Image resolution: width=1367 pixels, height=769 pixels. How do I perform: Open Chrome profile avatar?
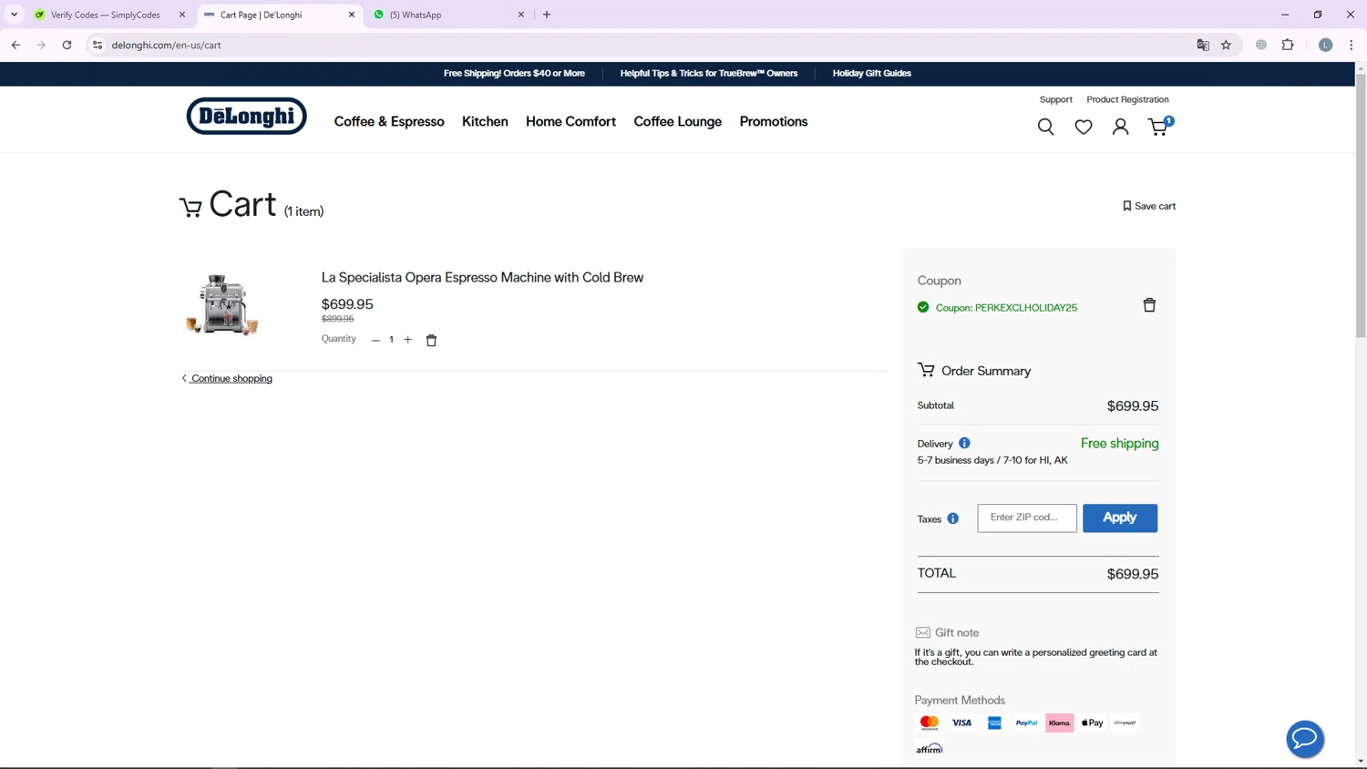point(1325,45)
